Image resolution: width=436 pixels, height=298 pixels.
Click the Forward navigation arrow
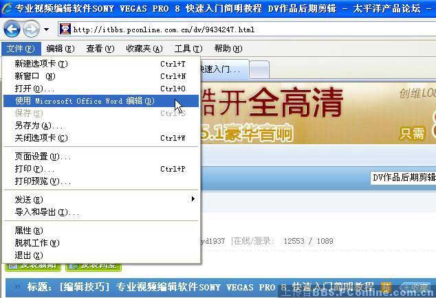31,29
